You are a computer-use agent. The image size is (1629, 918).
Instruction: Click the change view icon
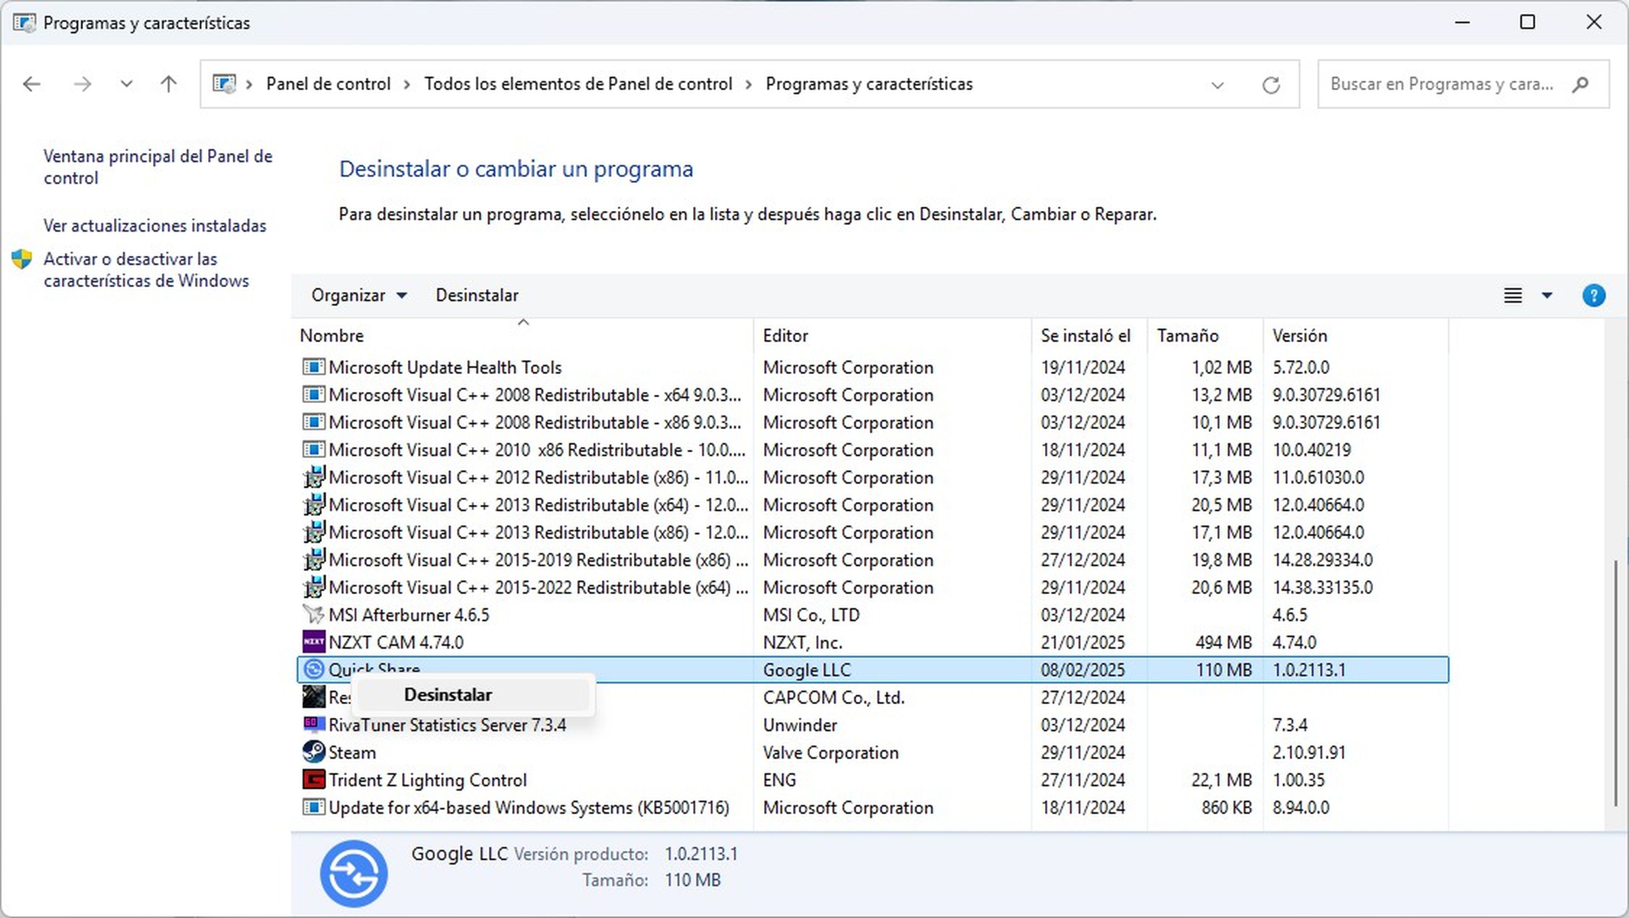click(x=1513, y=295)
